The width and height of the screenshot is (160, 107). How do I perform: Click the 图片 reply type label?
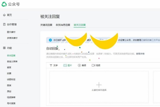pos(70,65)
